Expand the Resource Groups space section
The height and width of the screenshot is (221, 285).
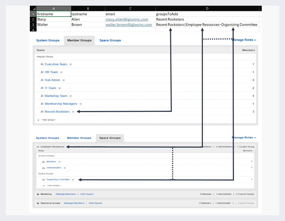click(38, 203)
